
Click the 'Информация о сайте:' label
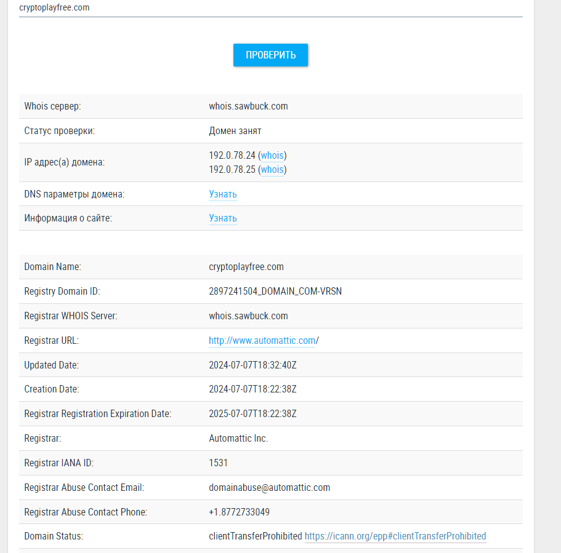coord(68,218)
